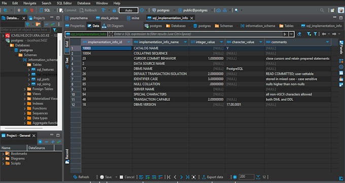
Task: Open the public@postgres schema selector
Action: coord(195,10)
